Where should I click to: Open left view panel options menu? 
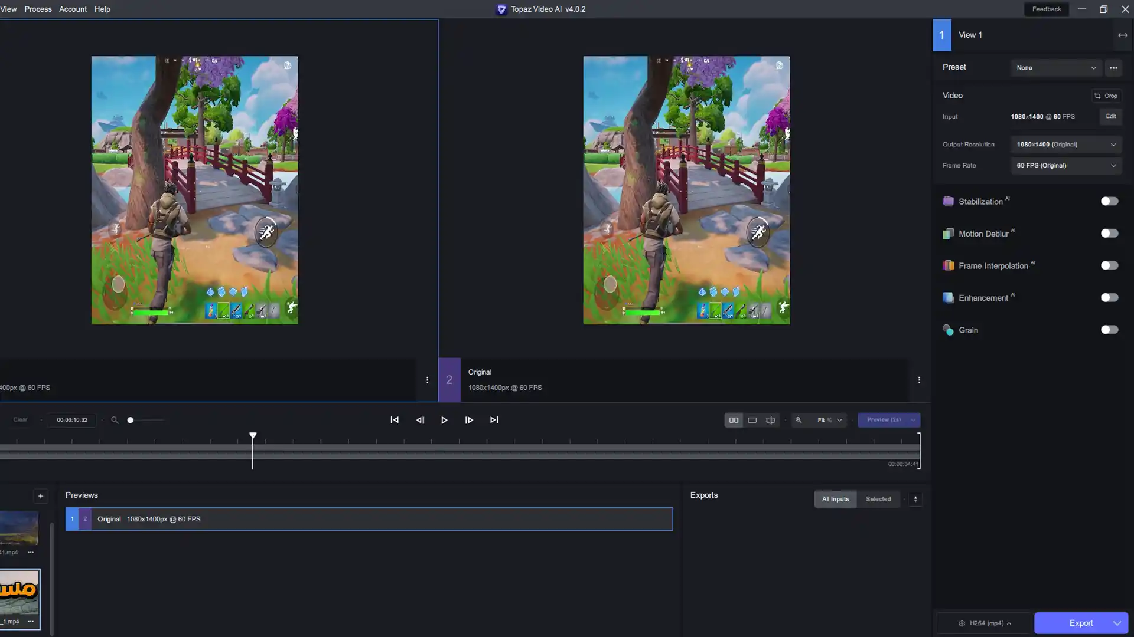pos(427,380)
